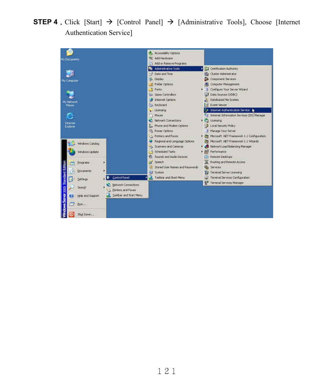
Task: Expand Network Connections submenu arrow in Control Panel list
Action: [202, 120]
